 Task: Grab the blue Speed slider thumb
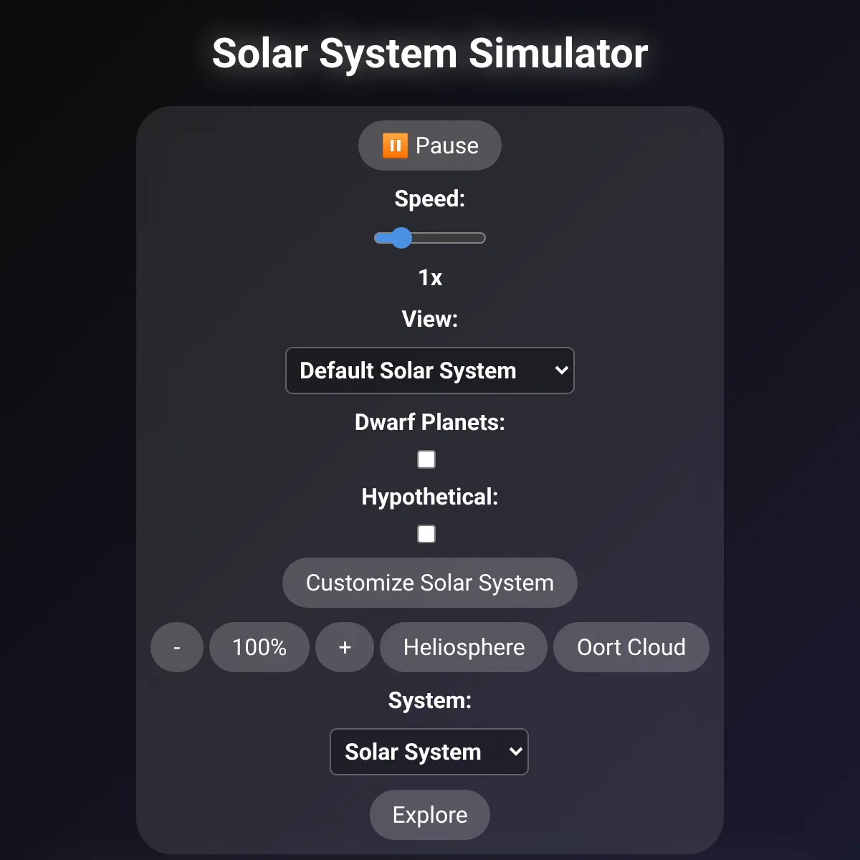click(401, 238)
